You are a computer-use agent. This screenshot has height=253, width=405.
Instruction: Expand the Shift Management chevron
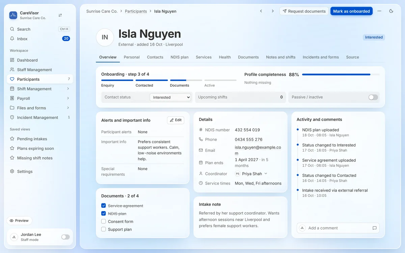pyautogui.click(x=68, y=89)
